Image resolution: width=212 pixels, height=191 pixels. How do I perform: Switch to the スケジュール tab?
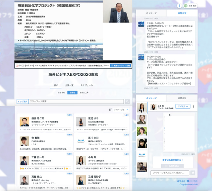[87, 85]
